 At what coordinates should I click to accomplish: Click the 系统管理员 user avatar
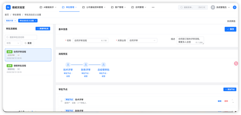(x=213, y=7)
